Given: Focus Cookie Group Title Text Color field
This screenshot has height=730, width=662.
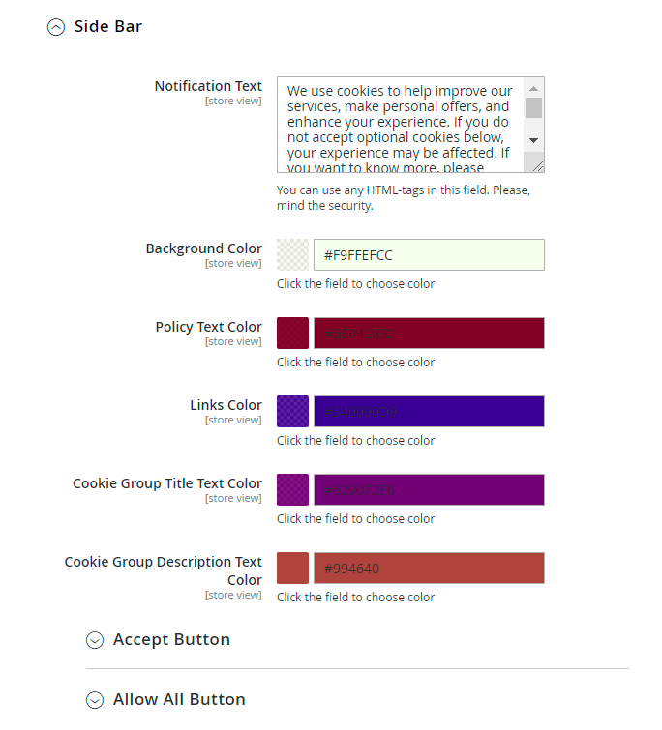Looking at the screenshot, I should point(429,490).
